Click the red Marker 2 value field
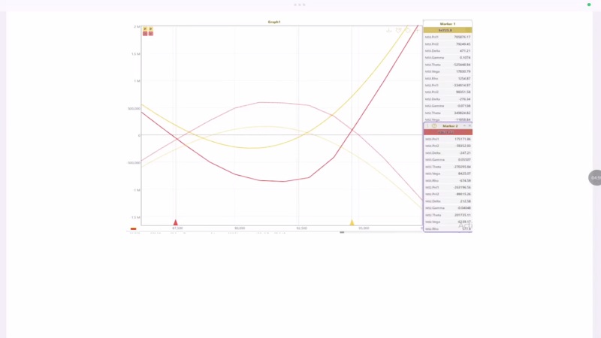This screenshot has height=338, width=601. click(x=448, y=132)
